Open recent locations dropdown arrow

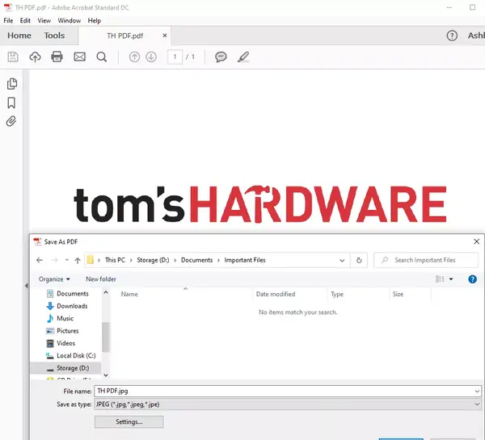click(67, 260)
